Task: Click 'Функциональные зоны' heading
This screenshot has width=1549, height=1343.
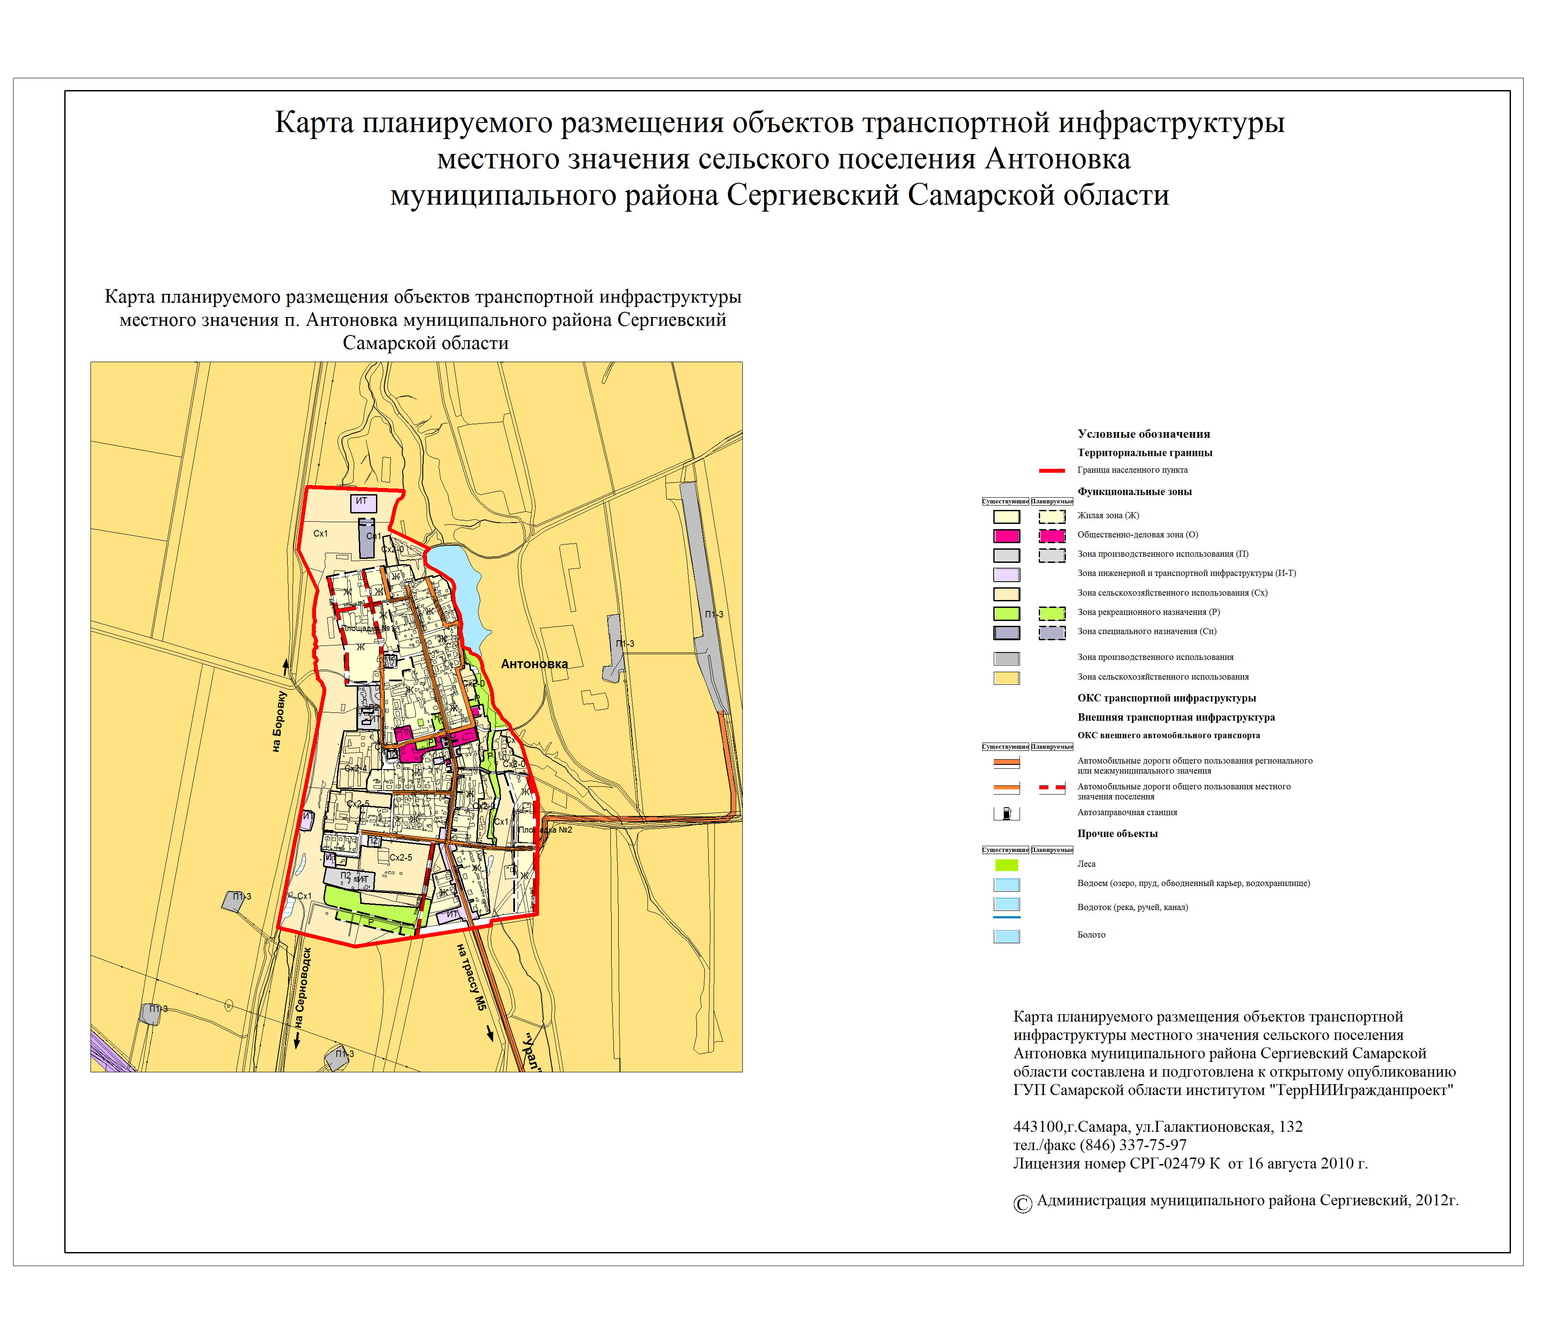Action: click(1135, 492)
